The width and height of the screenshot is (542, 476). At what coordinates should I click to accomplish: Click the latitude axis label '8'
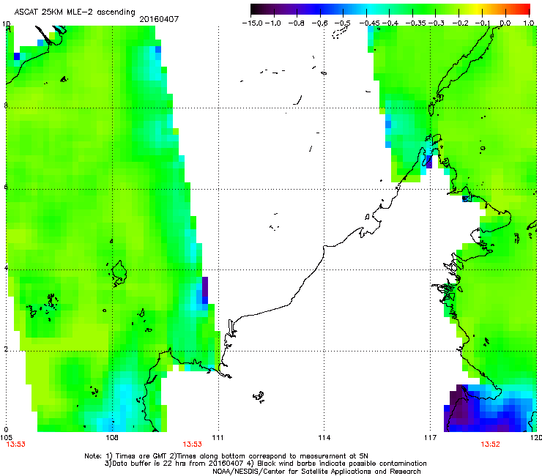click(6, 105)
